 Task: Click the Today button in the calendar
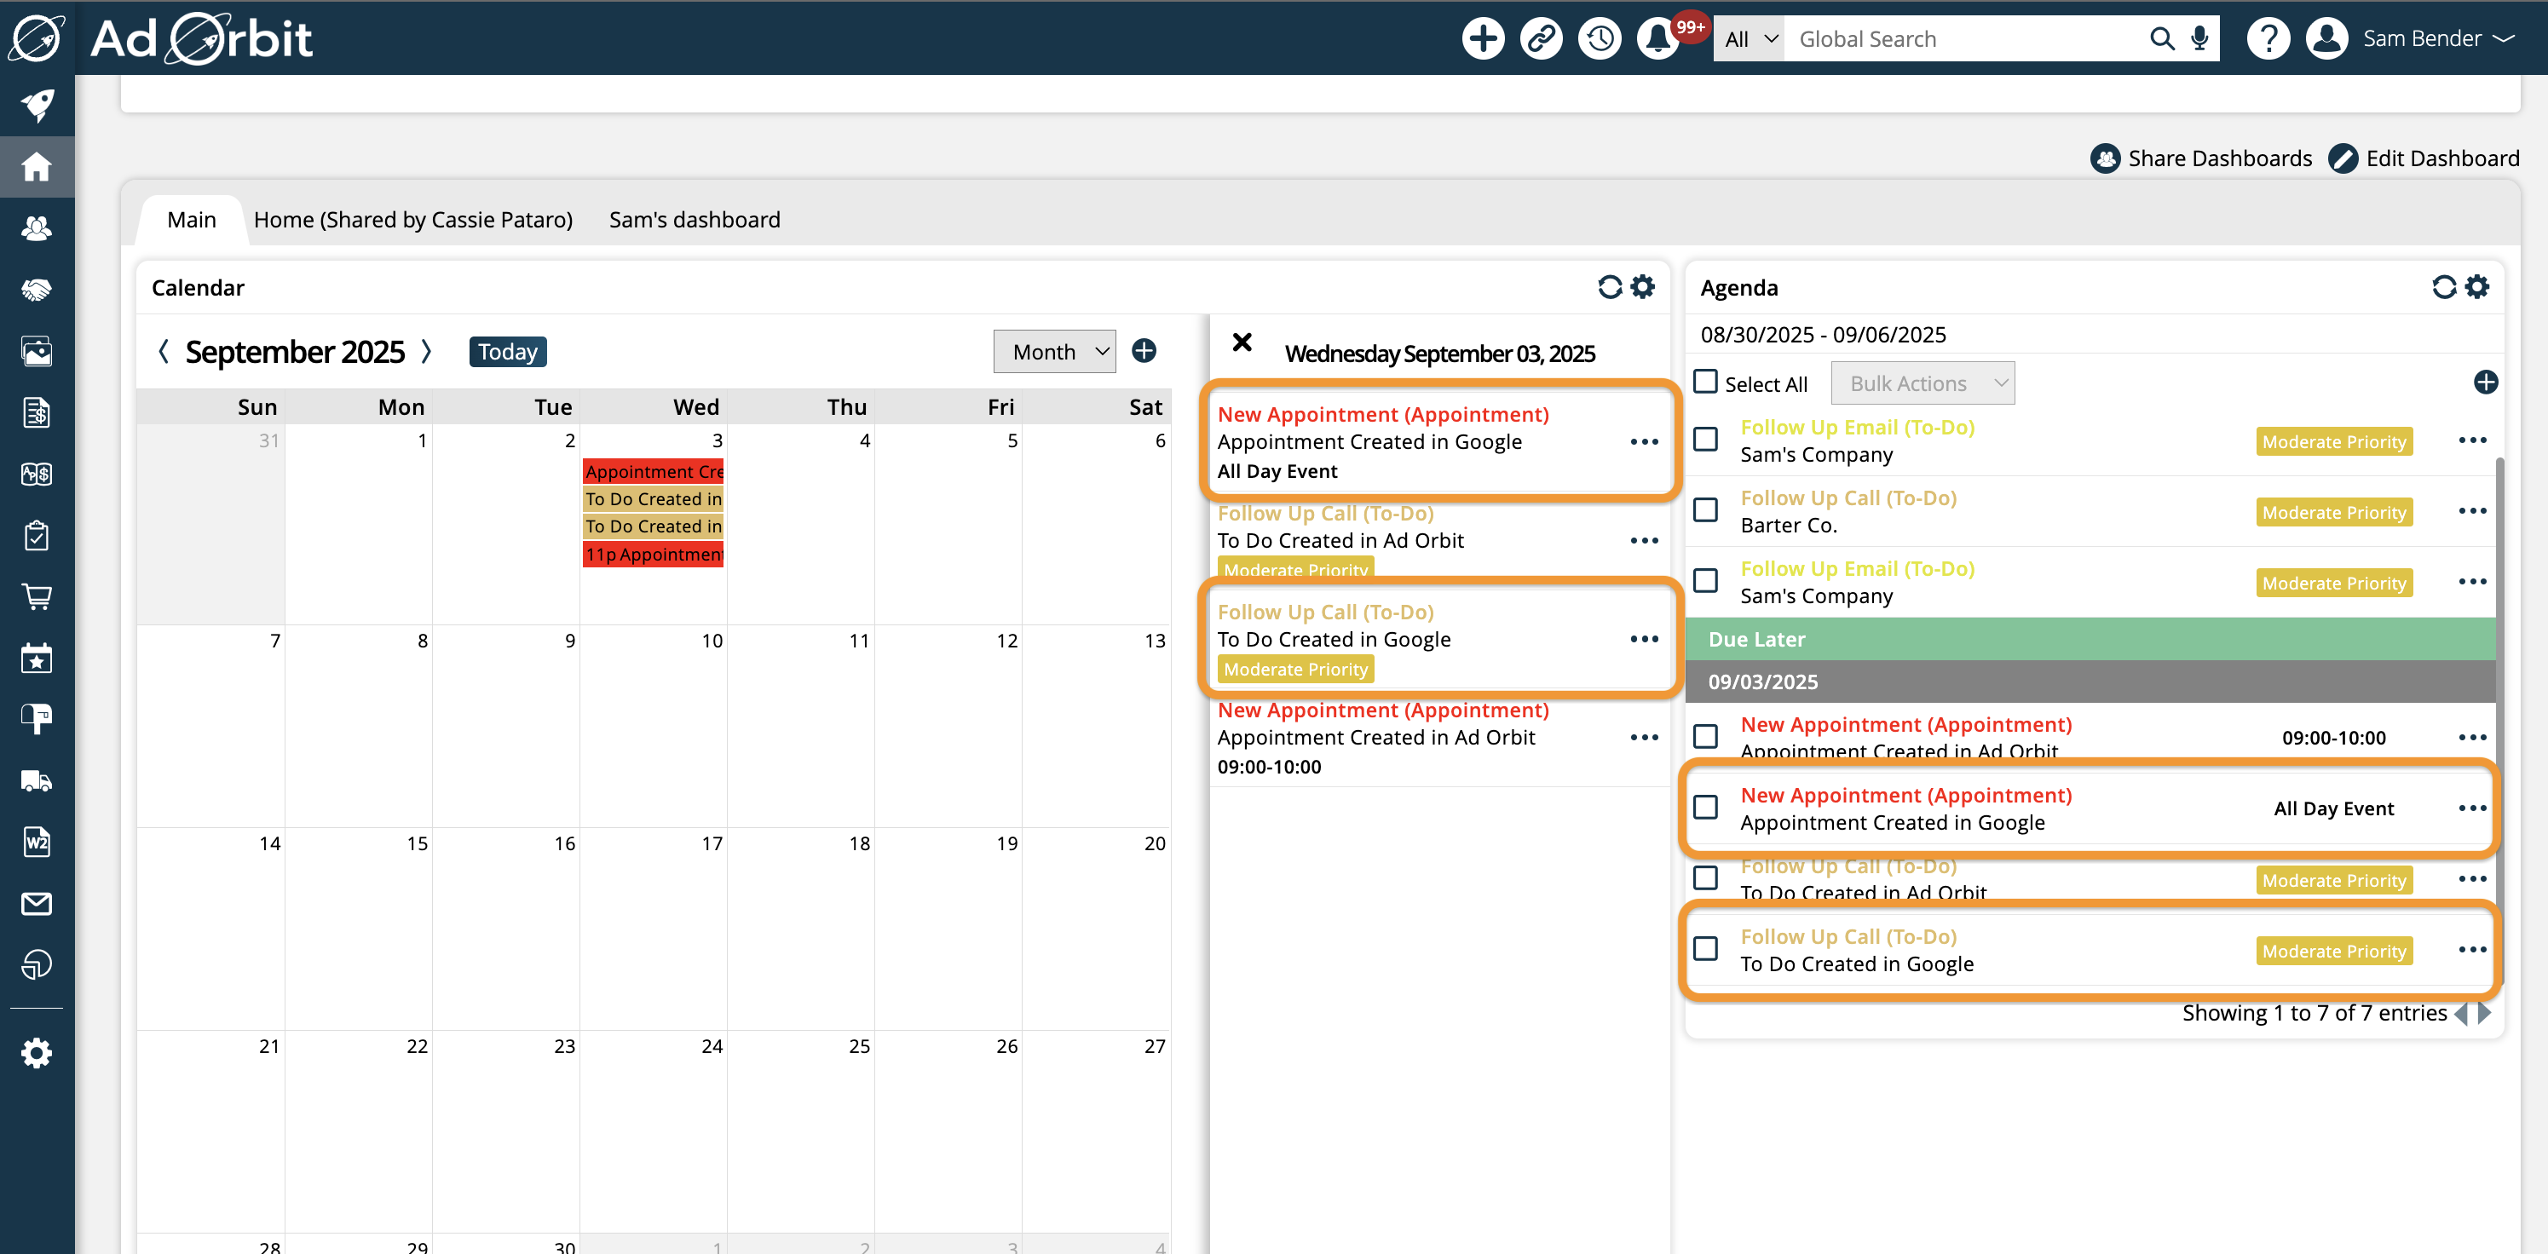(507, 351)
